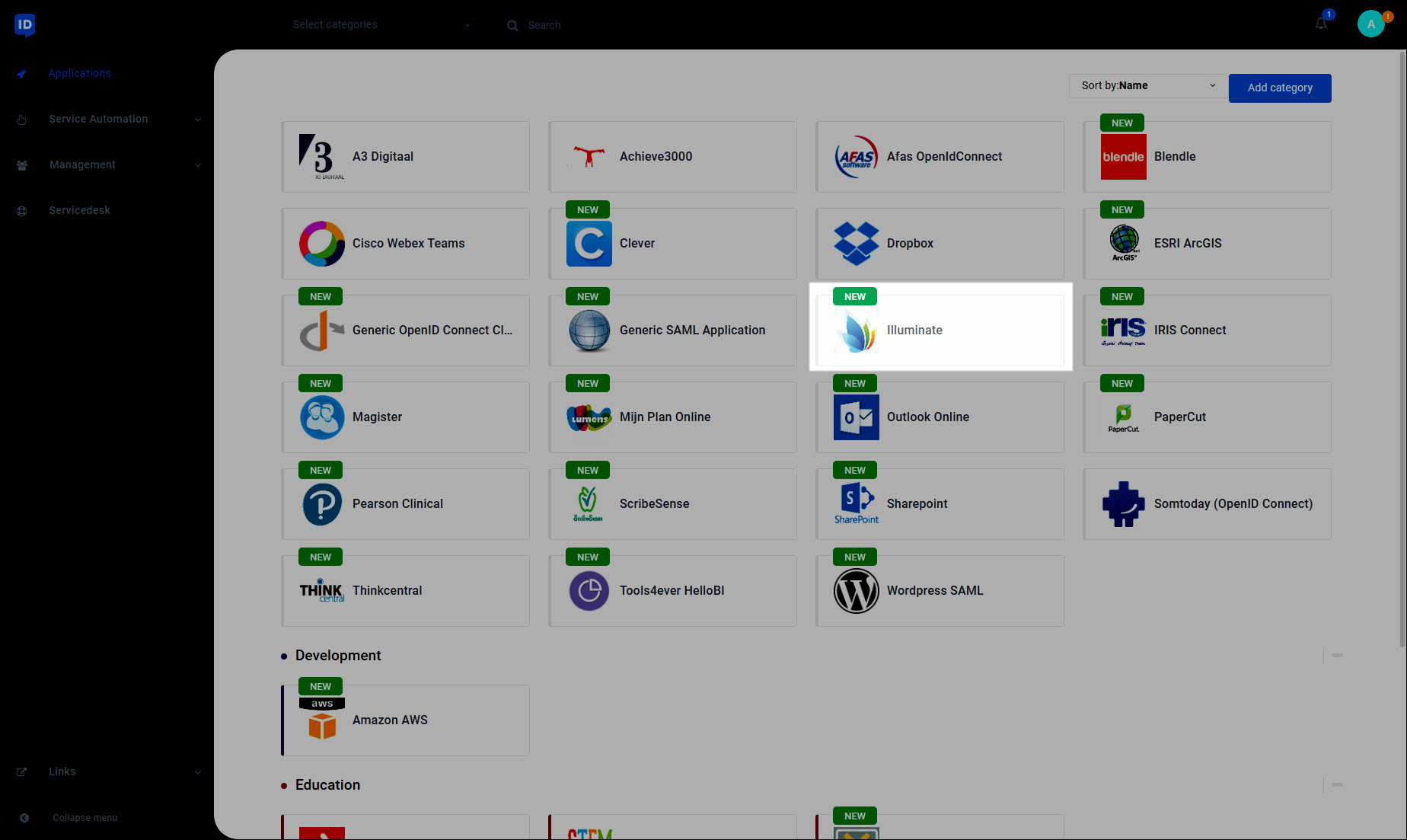Open the Outlook Online name link

(928, 417)
